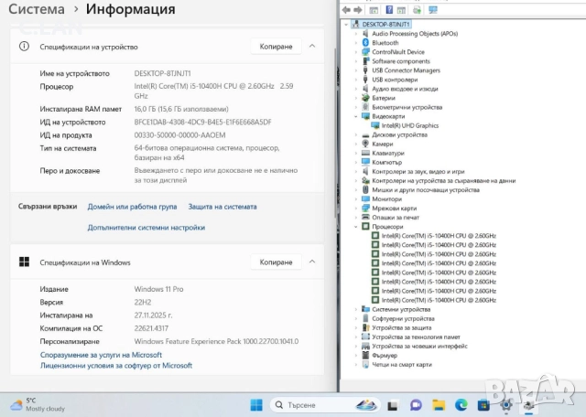Click the Фърмуер chip icon
586x417 pixels.
click(x=365, y=356)
